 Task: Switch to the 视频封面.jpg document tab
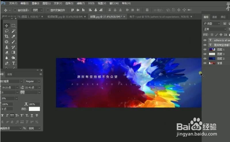[65, 17]
